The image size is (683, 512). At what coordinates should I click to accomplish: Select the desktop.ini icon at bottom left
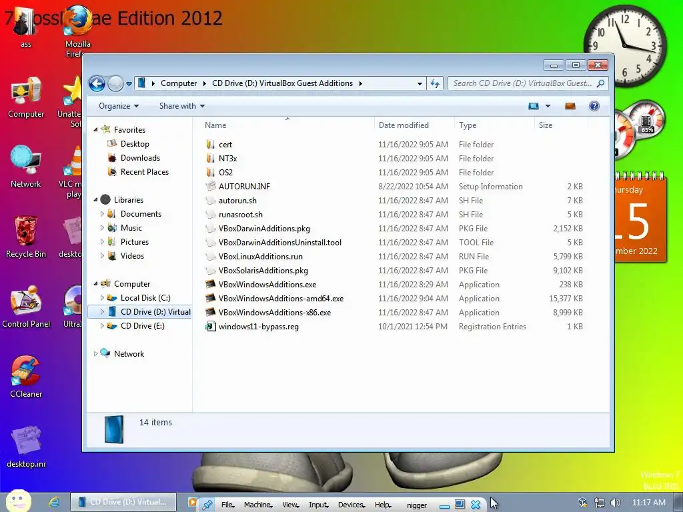(26, 447)
